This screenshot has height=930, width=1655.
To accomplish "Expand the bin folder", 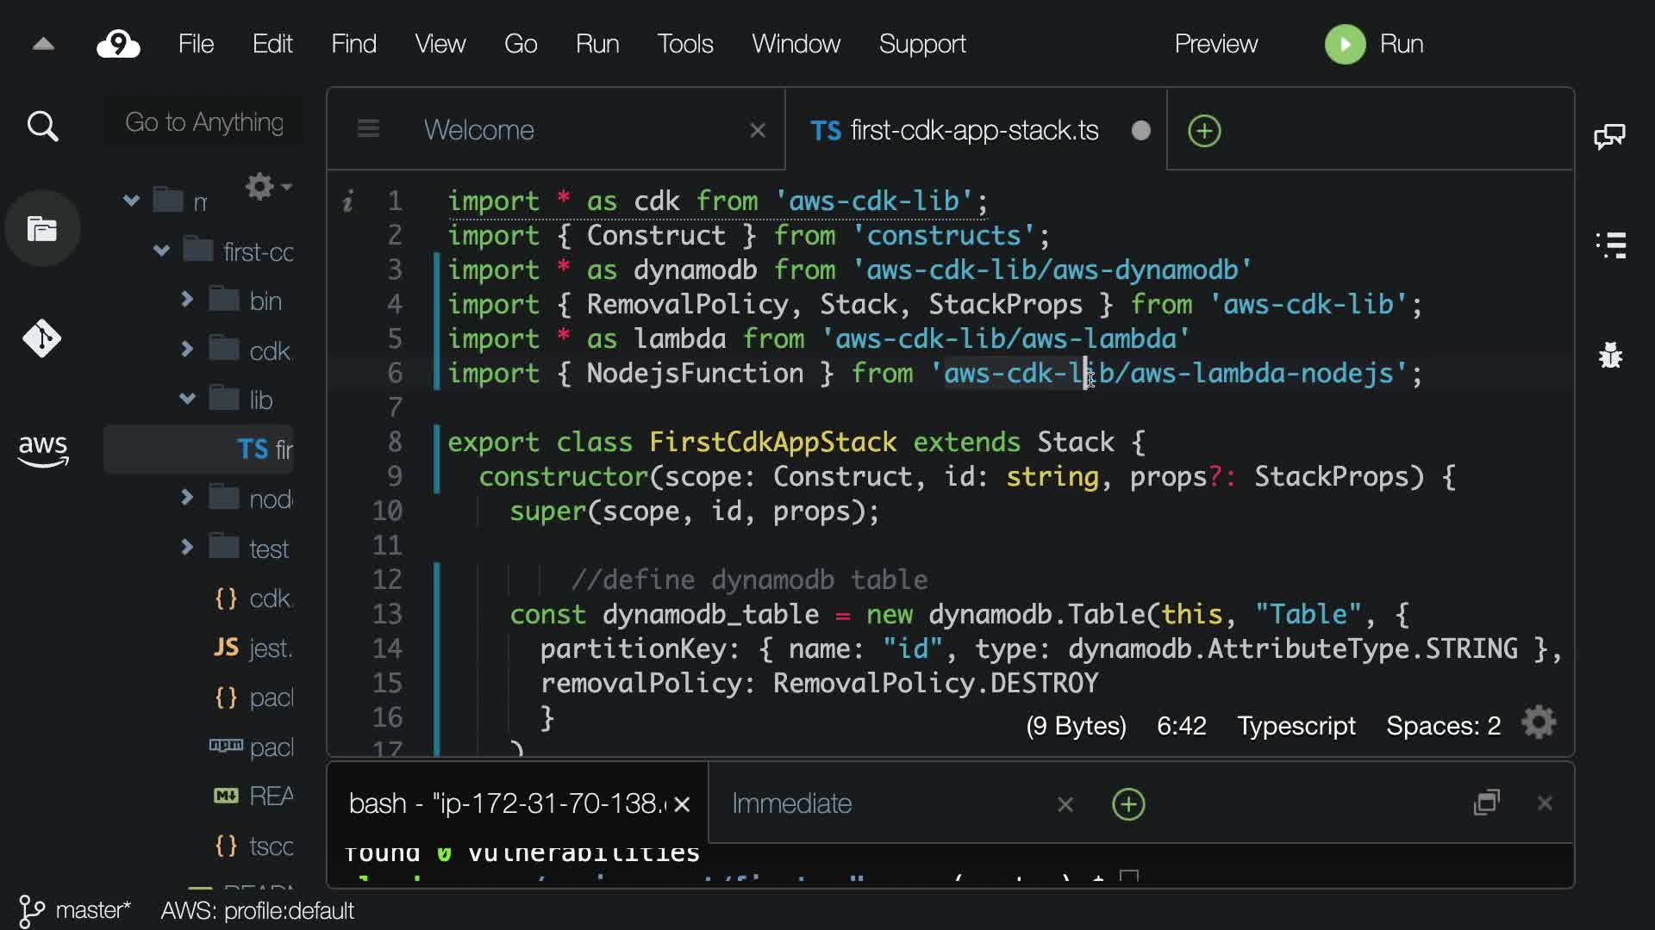I will [187, 300].
